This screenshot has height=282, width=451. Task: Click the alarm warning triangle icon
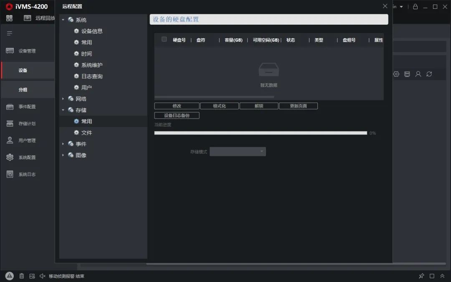point(10,276)
